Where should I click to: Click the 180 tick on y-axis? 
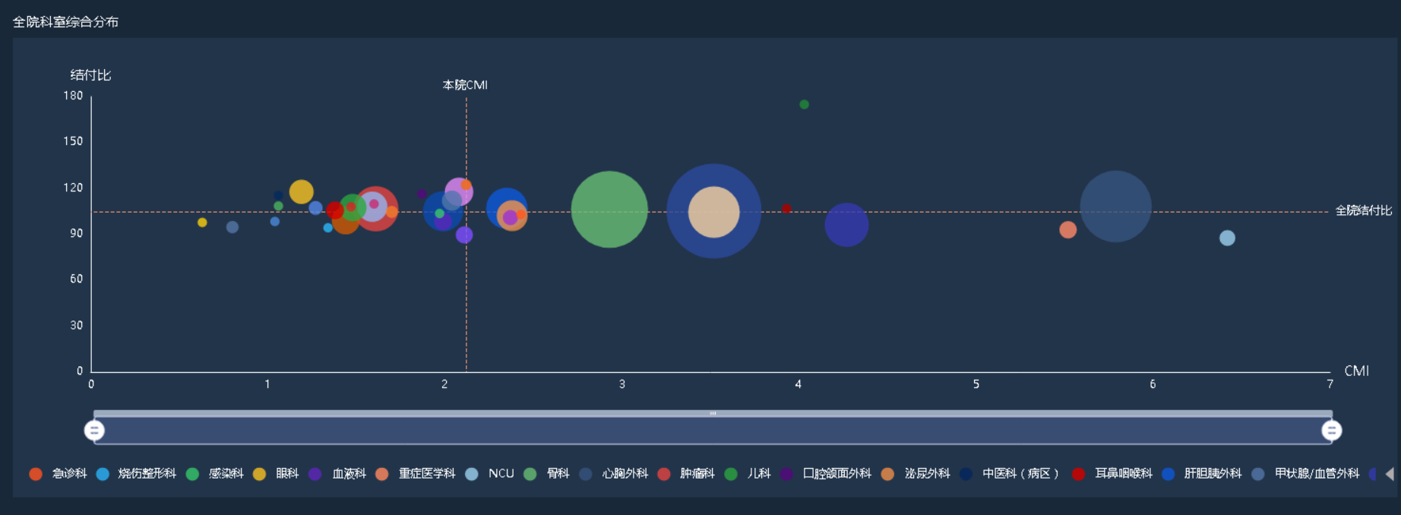(x=73, y=96)
